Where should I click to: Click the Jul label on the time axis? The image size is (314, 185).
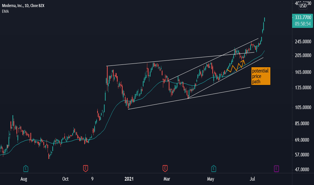click(x=252, y=179)
